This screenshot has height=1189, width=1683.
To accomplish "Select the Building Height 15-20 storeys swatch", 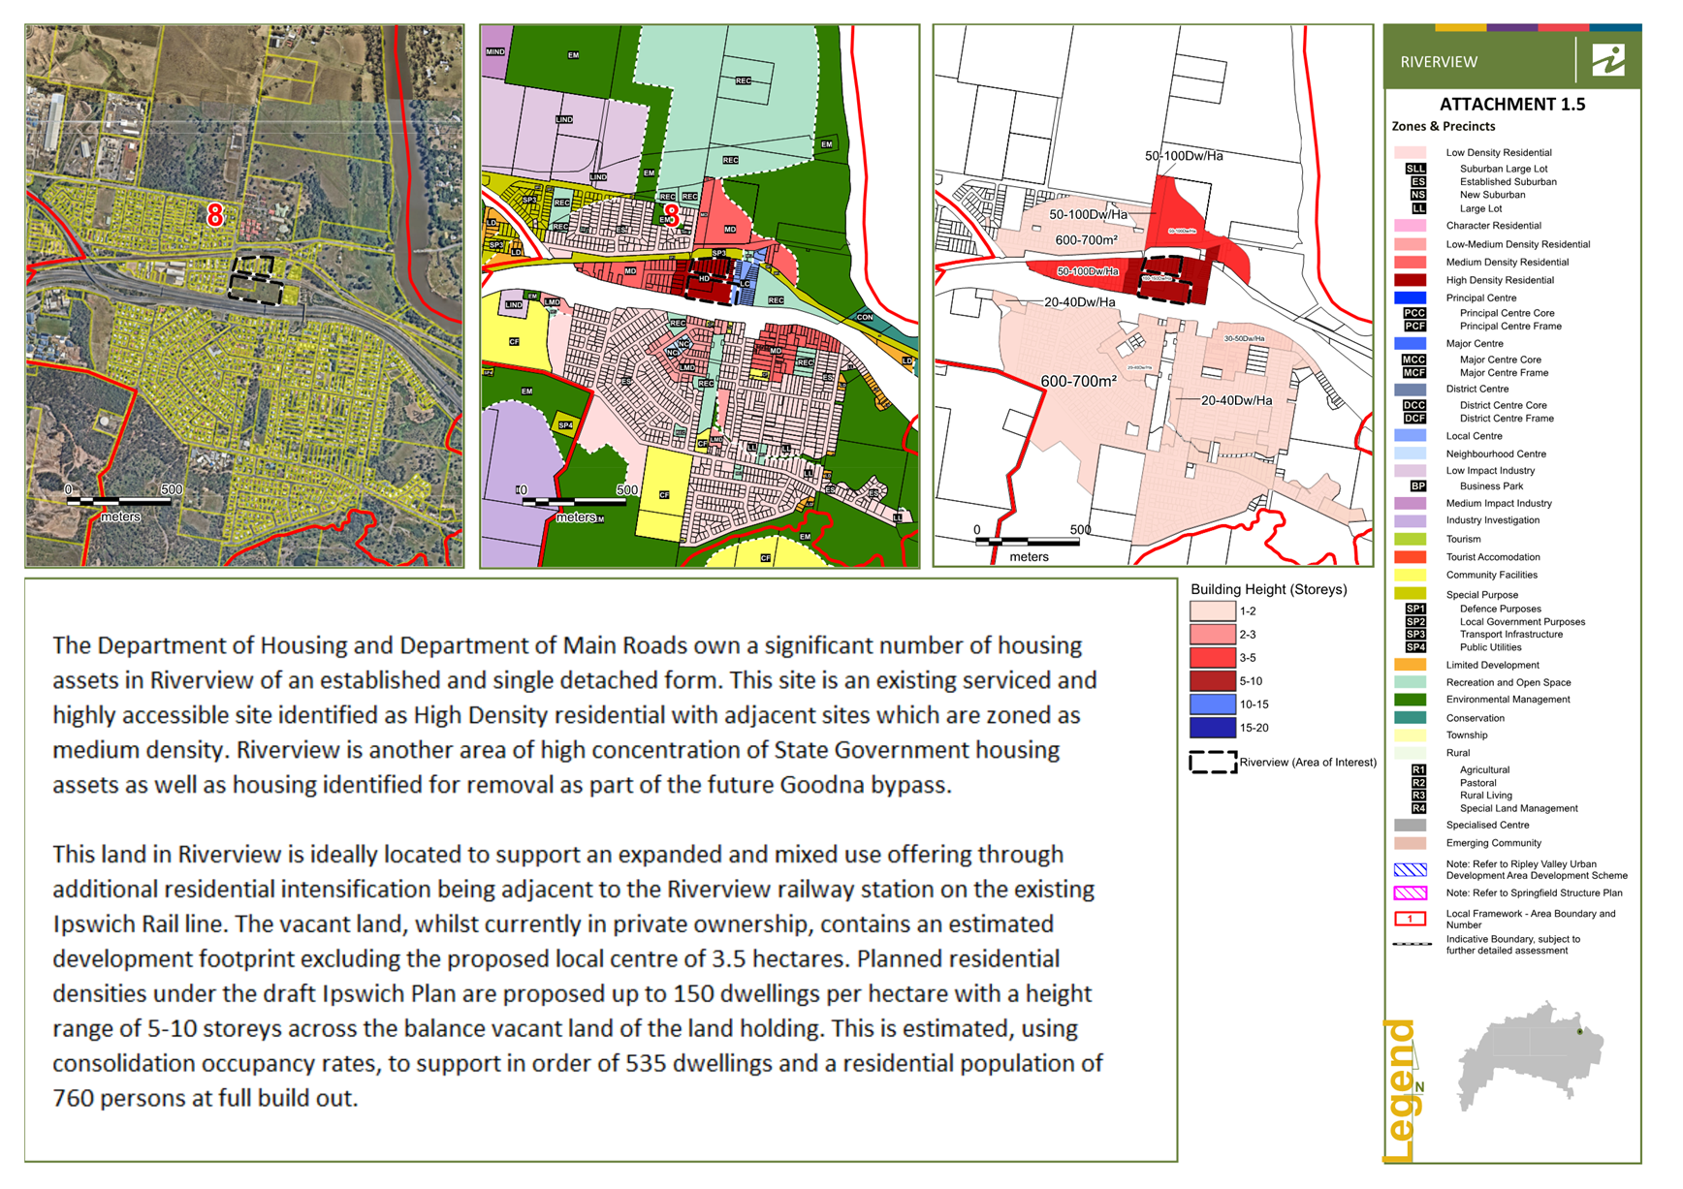I will click(1213, 728).
